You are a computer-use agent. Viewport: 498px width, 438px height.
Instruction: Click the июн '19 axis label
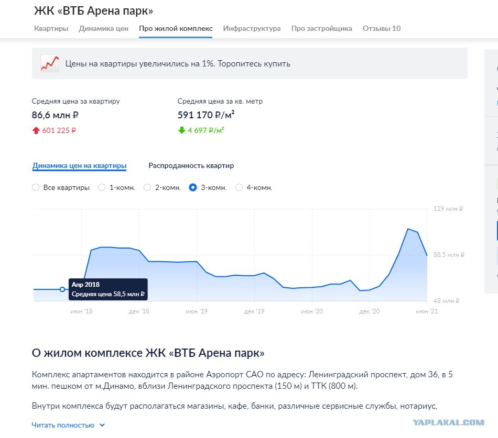point(197,311)
